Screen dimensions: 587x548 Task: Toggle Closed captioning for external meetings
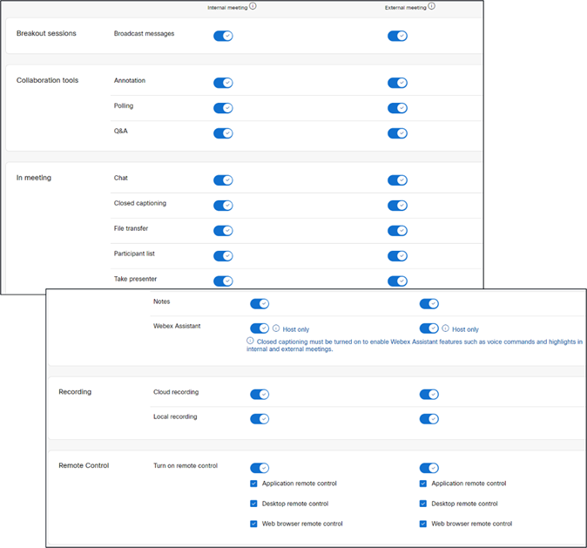point(397,206)
